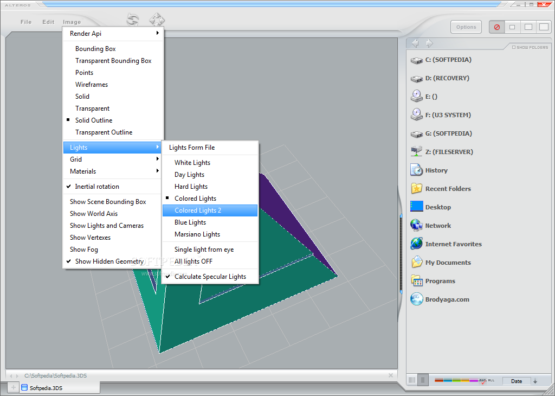Choose the medium thumbnail size icon
Viewport: 555px width, 396px height.
(x=528, y=27)
